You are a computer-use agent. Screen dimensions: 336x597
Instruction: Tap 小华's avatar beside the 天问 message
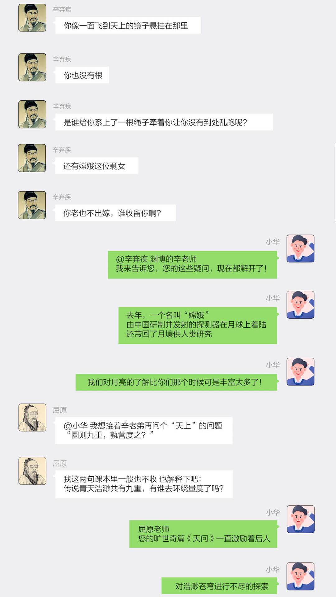coord(301,519)
